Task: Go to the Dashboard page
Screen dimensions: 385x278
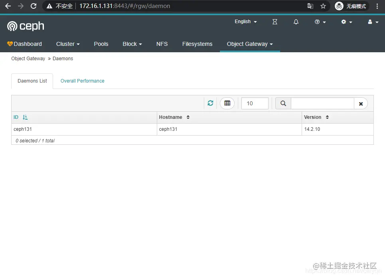Action: 25,44
